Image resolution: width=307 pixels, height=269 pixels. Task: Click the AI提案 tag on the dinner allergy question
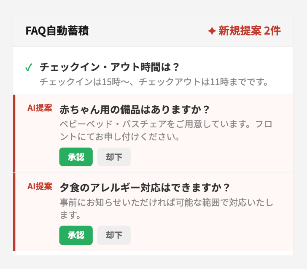click(40, 186)
